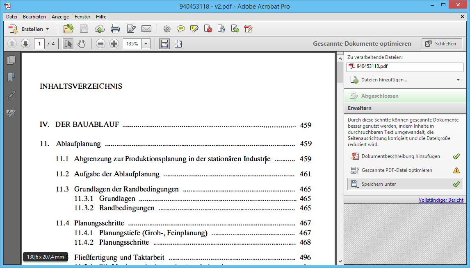This screenshot has width=470, height=268.
Task: Zoom in with the plus button
Action: 114,44
